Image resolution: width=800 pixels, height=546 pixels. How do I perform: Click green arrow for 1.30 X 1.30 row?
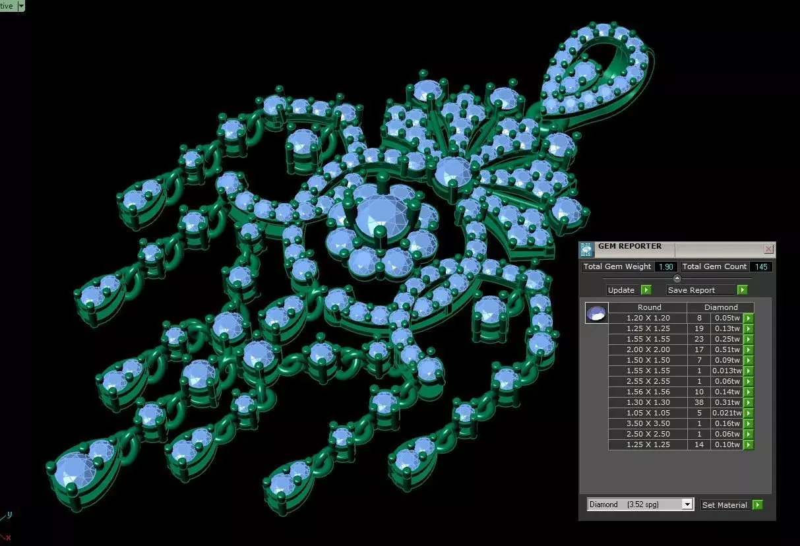tap(749, 402)
